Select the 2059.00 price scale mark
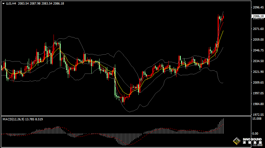Viewport: 265px width, 148px height. [258, 40]
